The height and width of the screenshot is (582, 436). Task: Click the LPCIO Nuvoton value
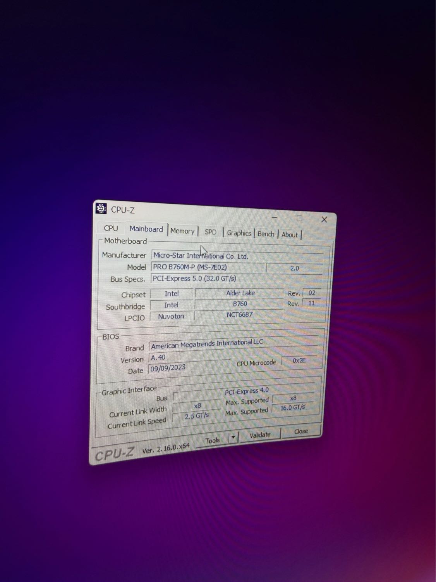point(171,316)
